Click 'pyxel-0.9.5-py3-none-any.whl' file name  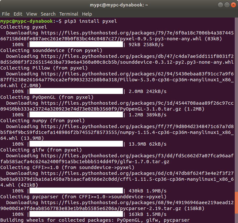161,39
